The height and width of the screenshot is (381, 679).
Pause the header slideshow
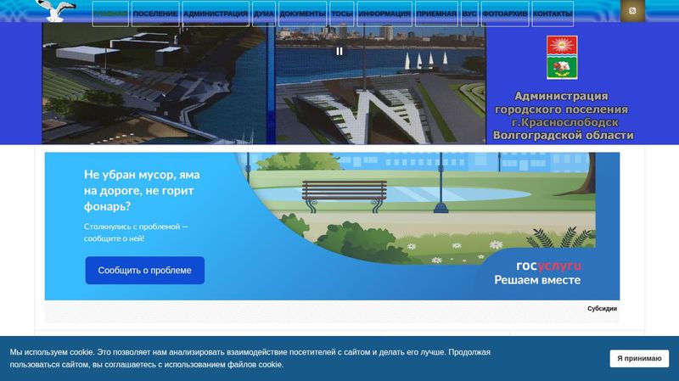click(x=339, y=51)
